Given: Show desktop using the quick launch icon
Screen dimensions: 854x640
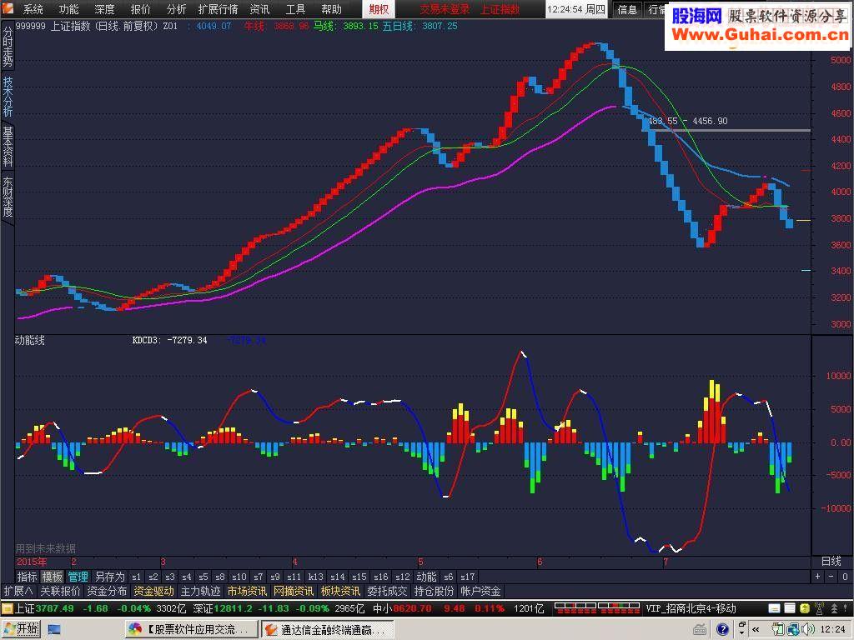Looking at the screenshot, I should pos(54,629).
